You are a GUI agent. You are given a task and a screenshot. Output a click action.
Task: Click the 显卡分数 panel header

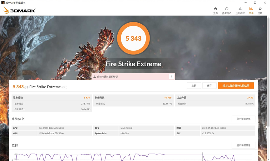click(x=52, y=98)
